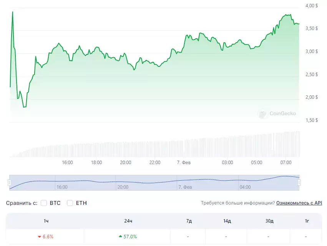Click the -6.6% one-hour change value

click(48, 237)
